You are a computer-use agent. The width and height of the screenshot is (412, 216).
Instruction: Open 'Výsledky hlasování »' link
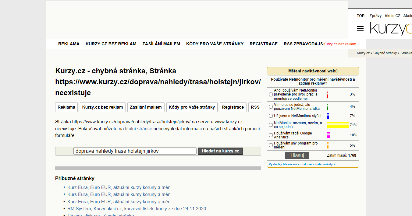284,164
